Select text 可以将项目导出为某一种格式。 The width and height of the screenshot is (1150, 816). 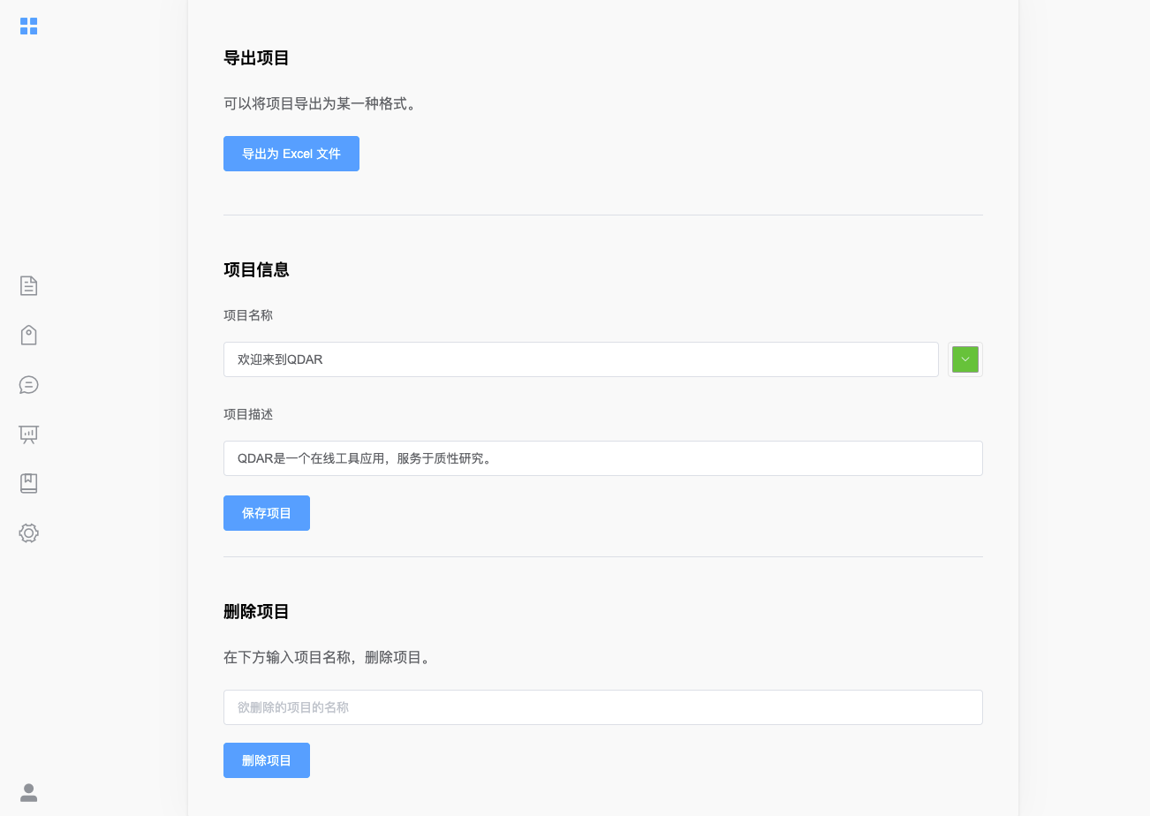pyautogui.click(x=321, y=104)
